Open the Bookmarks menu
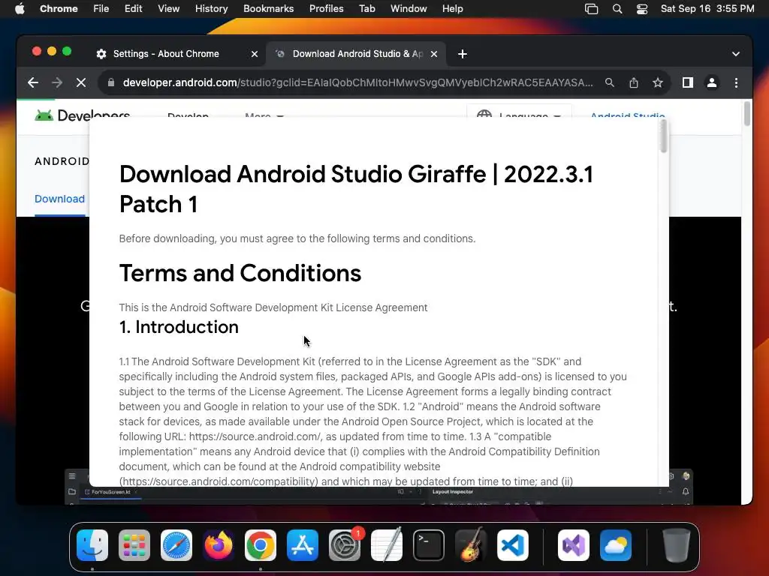 click(268, 9)
